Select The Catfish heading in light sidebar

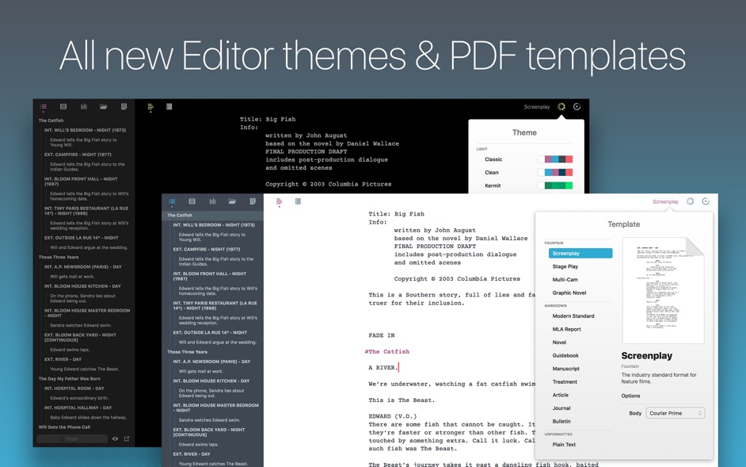point(180,216)
